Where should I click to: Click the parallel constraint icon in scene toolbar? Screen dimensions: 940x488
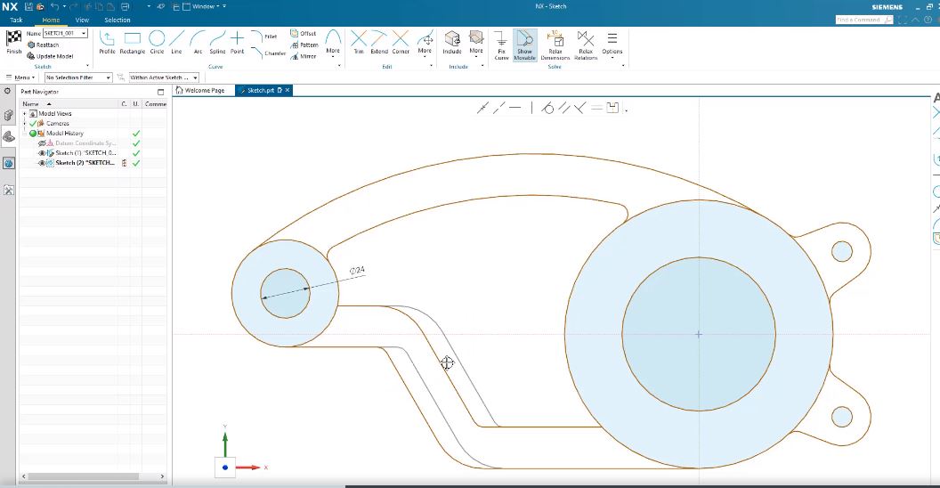click(563, 108)
